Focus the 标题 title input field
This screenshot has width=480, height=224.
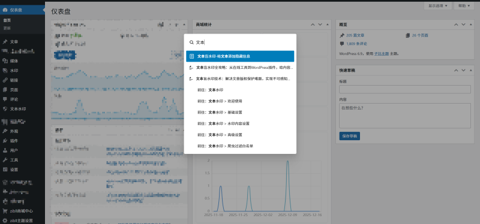tap(404, 89)
